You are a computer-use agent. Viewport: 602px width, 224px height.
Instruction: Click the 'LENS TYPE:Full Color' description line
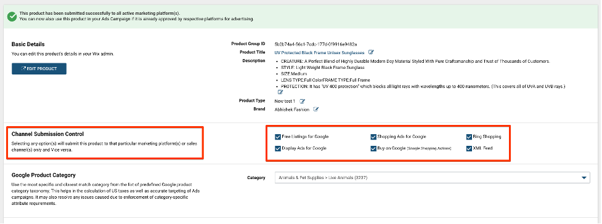point(325,80)
